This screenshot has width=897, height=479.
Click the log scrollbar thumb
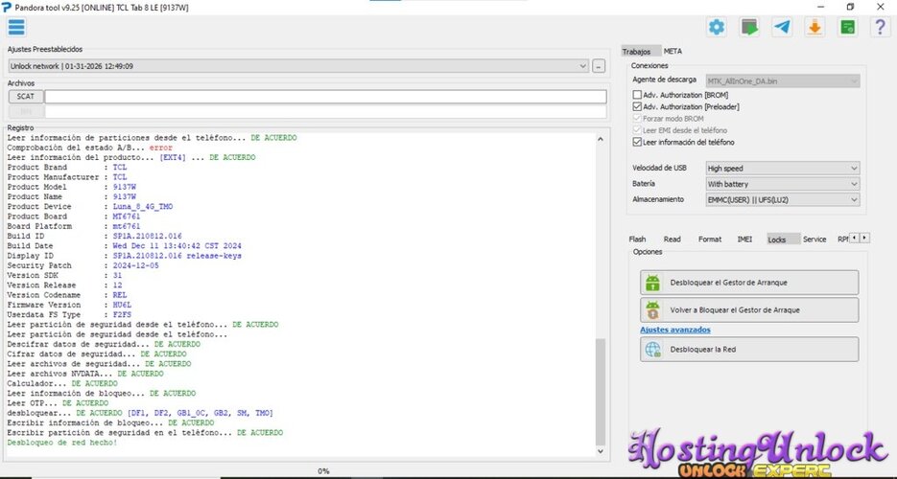(601, 392)
